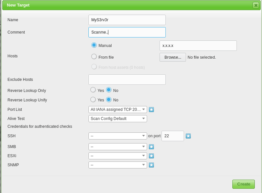262x193 pixels.
Task: Close the New Target dialog
Action: (x=255, y=5)
